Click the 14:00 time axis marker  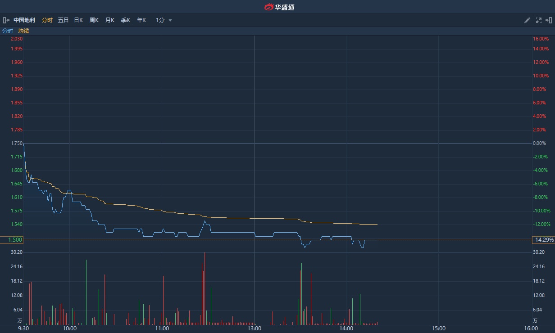[x=346, y=328]
